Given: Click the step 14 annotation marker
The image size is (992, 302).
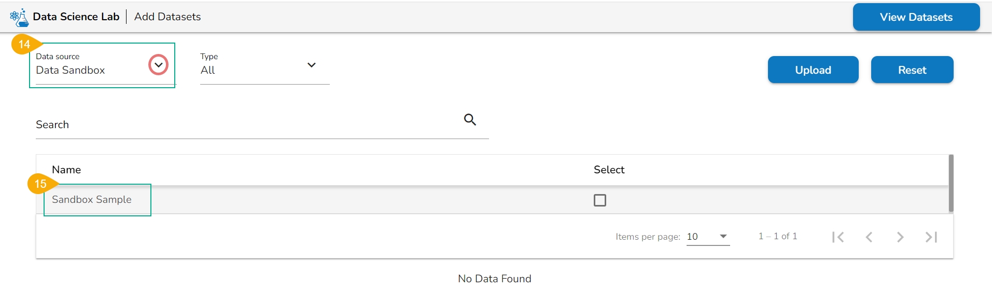Looking at the screenshot, I should pos(24,45).
